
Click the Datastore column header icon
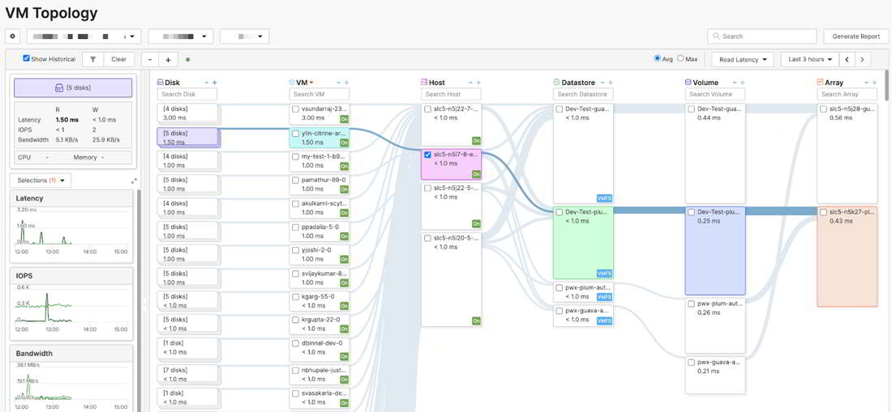pyautogui.click(x=556, y=83)
